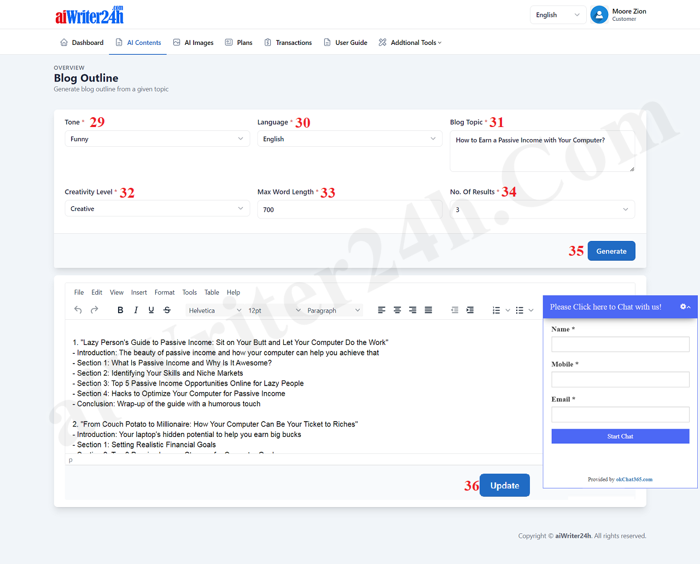Toggle bold formatting in the editor
The width and height of the screenshot is (700, 564).
pos(120,310)
